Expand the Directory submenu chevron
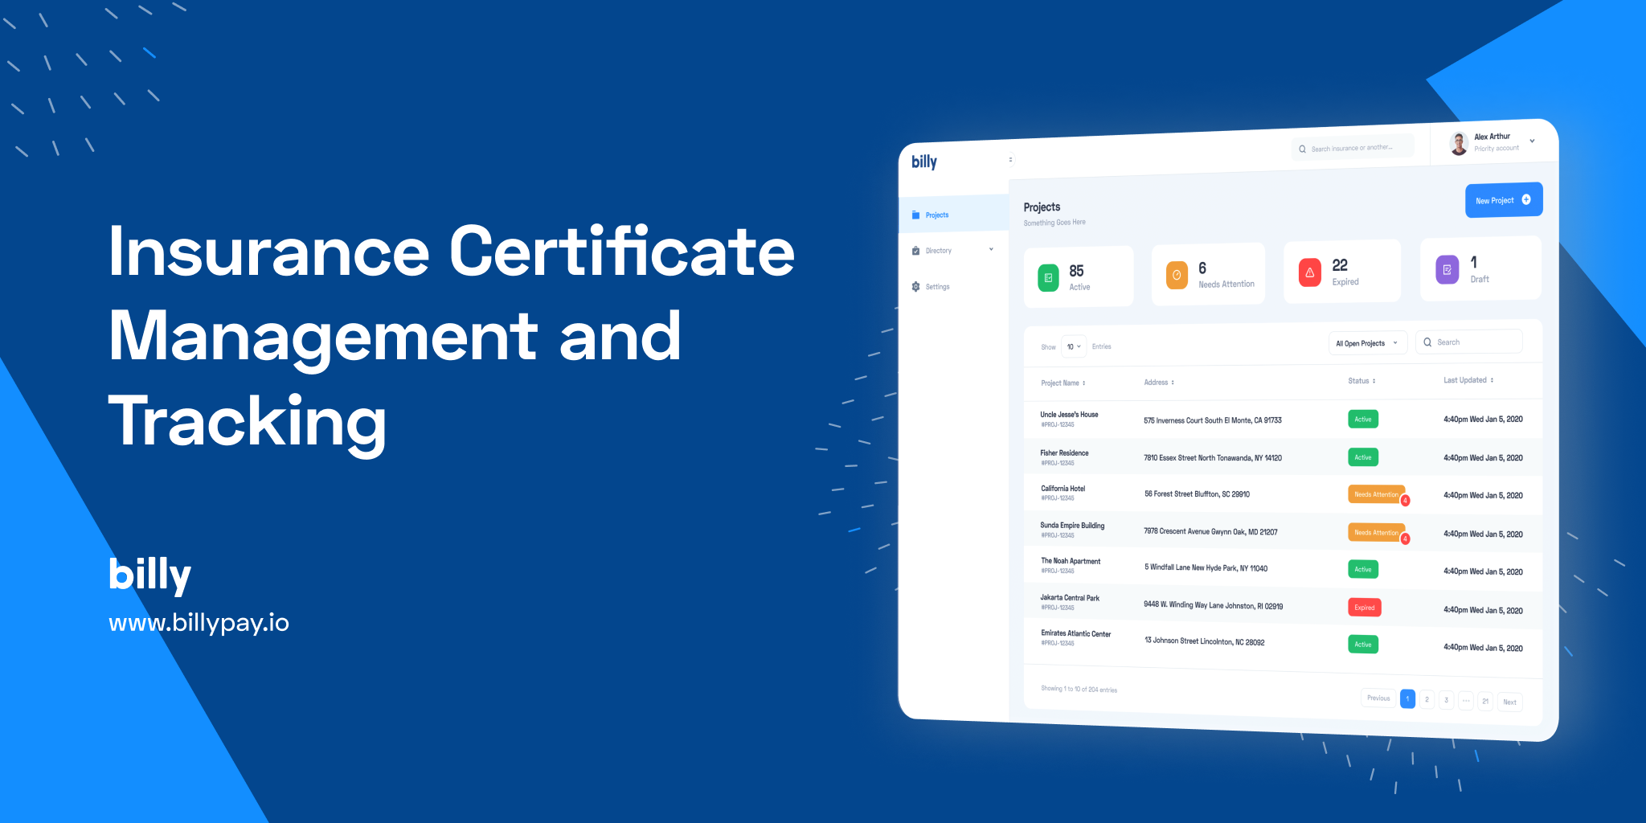 [x=991, y=249]
